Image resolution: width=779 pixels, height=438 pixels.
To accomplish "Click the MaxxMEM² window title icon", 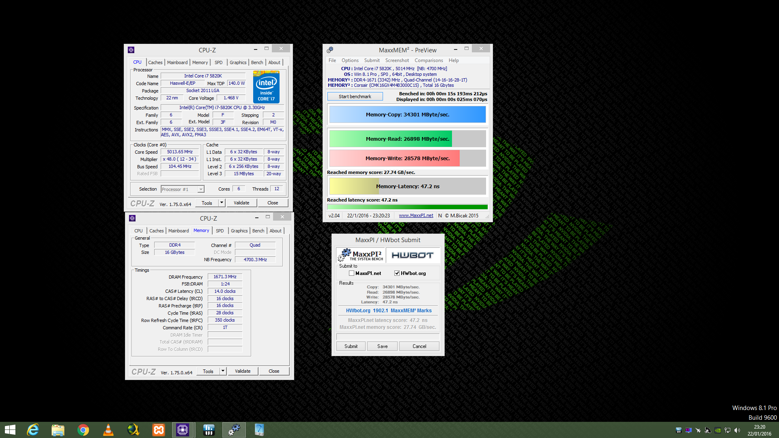I will click(330, 50).
